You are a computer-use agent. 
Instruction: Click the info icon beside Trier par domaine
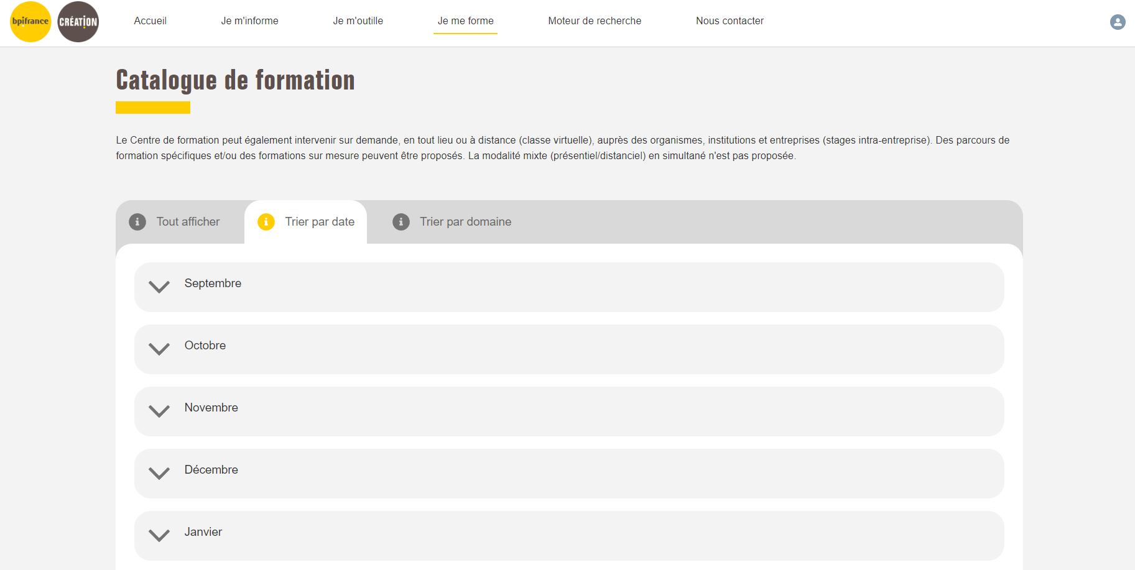coord(401,222)
